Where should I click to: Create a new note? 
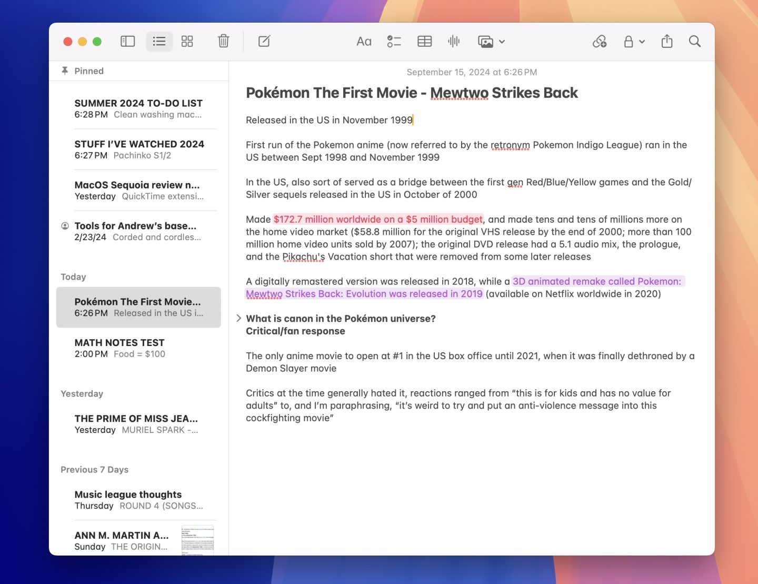pos(264,42)
